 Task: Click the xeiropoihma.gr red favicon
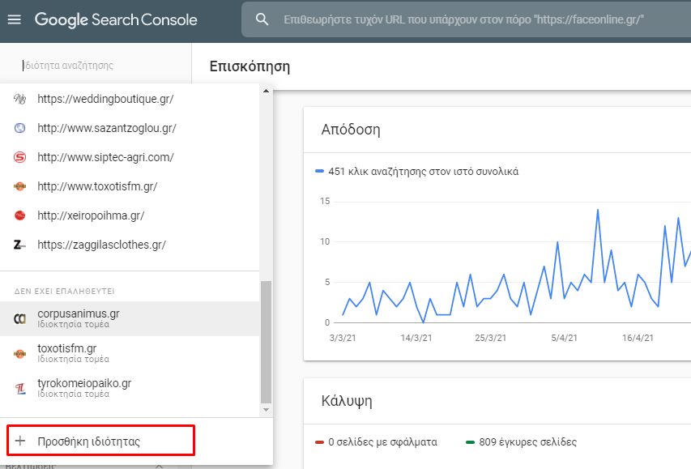(19, 215)
